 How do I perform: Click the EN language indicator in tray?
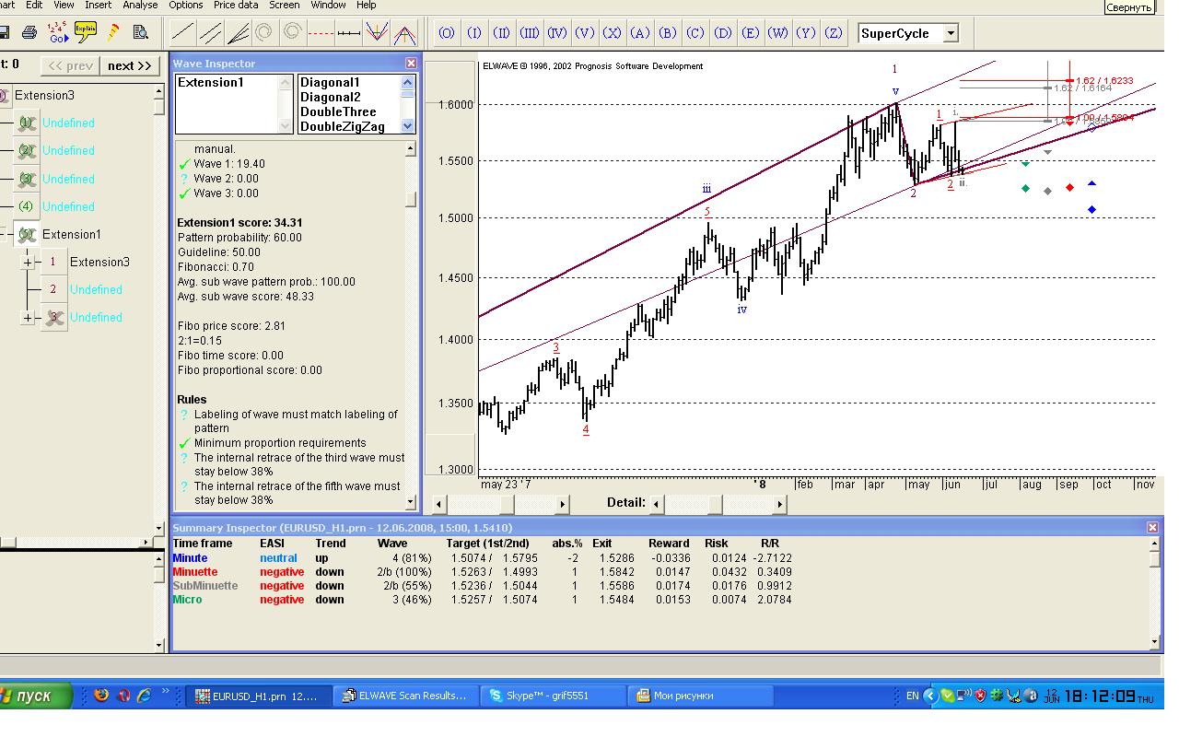coord(912,696)
